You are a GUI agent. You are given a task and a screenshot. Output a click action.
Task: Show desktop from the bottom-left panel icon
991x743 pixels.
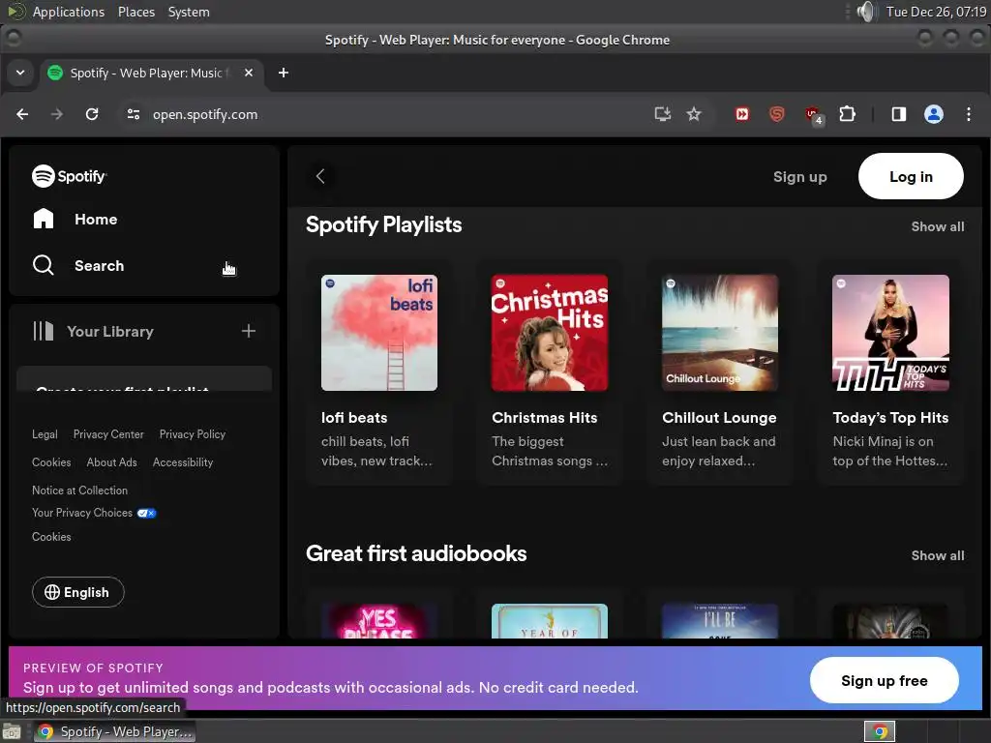pyautogui.click(x=12, y=731)
